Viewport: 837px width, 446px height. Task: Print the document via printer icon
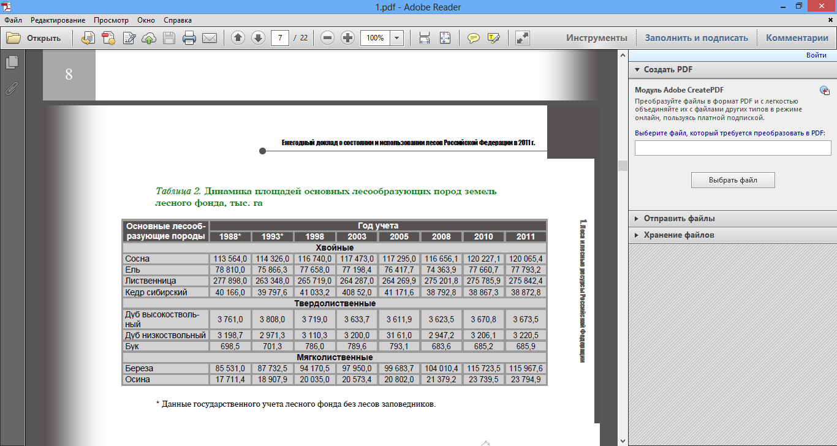point(189,38)
